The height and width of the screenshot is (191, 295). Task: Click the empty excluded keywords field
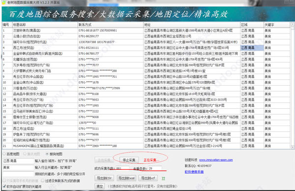point(18,174)
